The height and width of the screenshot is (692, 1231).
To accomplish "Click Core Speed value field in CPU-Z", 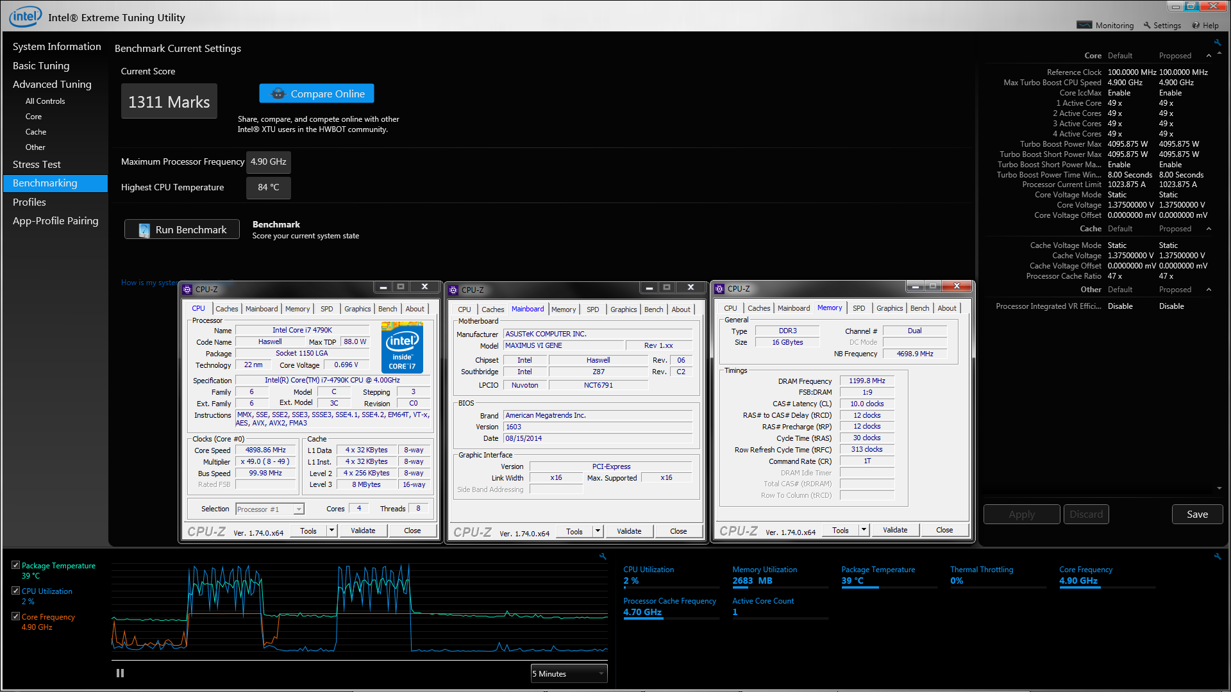I will [x=265, y=450].
